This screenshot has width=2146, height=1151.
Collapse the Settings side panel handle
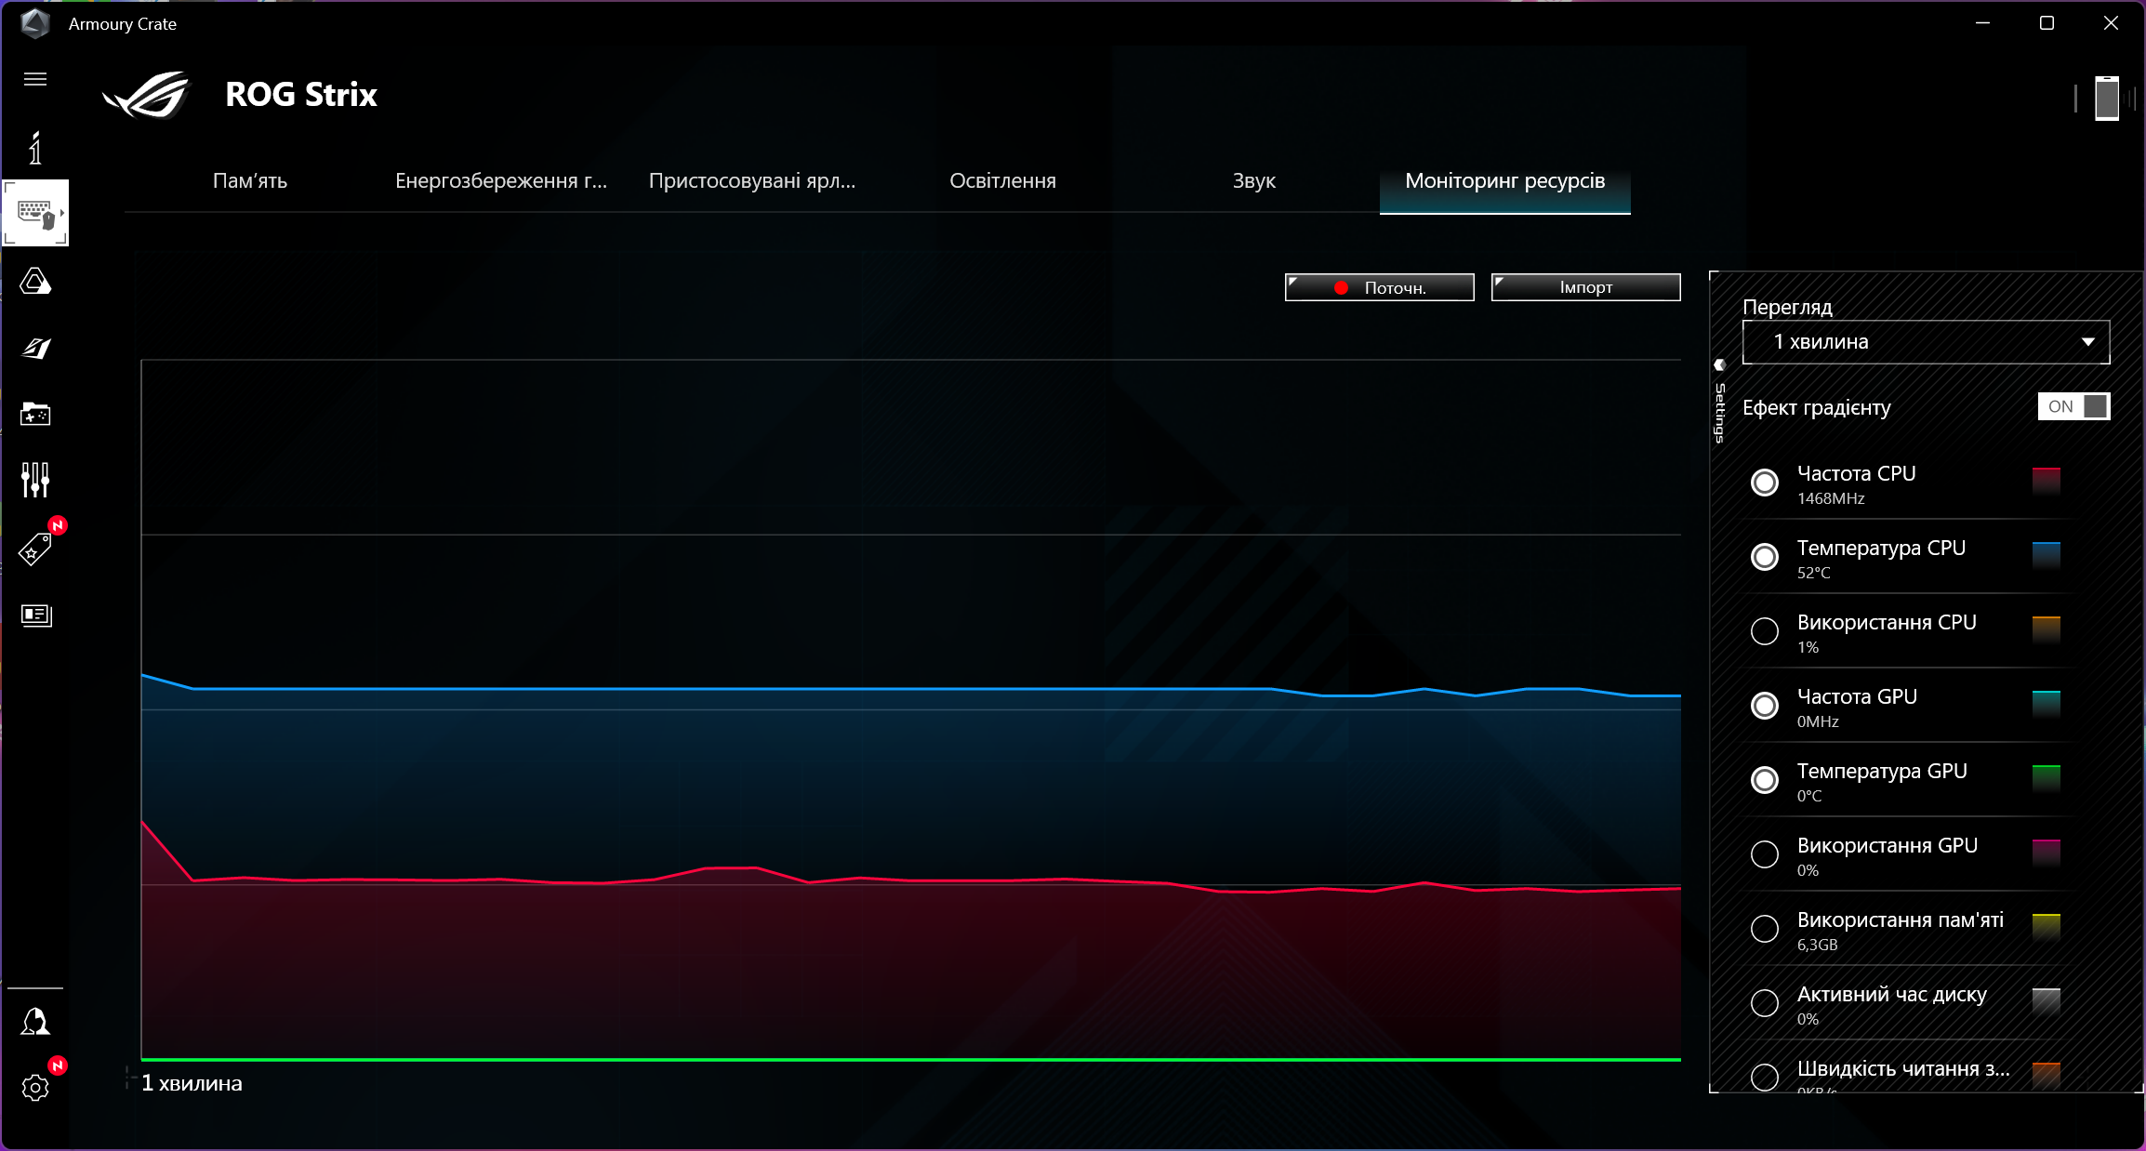click(x=1719, y=365)
